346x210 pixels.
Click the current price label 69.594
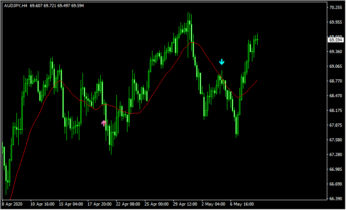pos(335,40)
